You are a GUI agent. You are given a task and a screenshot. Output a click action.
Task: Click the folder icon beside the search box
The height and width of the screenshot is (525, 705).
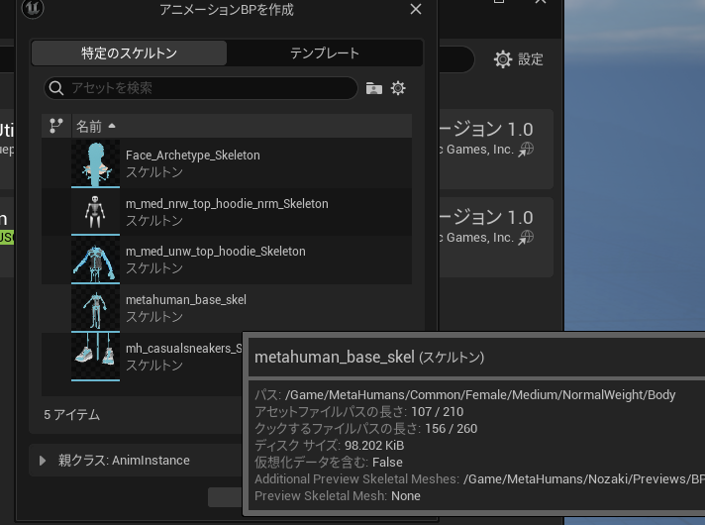[x=373, y=88]
